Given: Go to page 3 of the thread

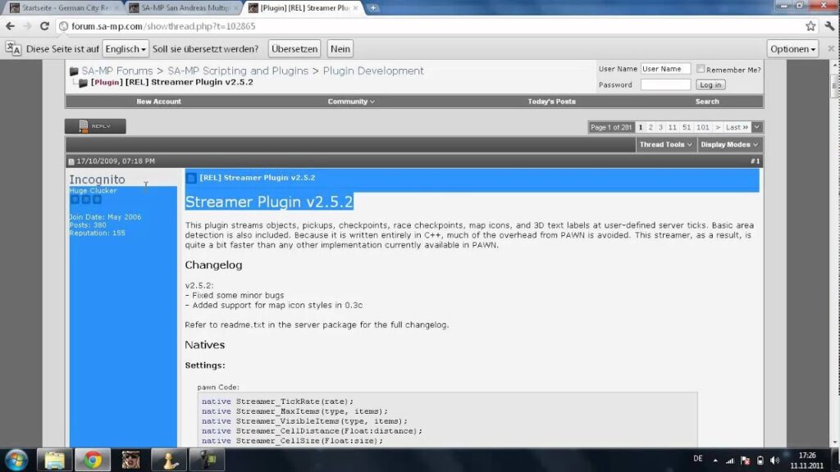Looking at the screenshot, I should 660,127.
